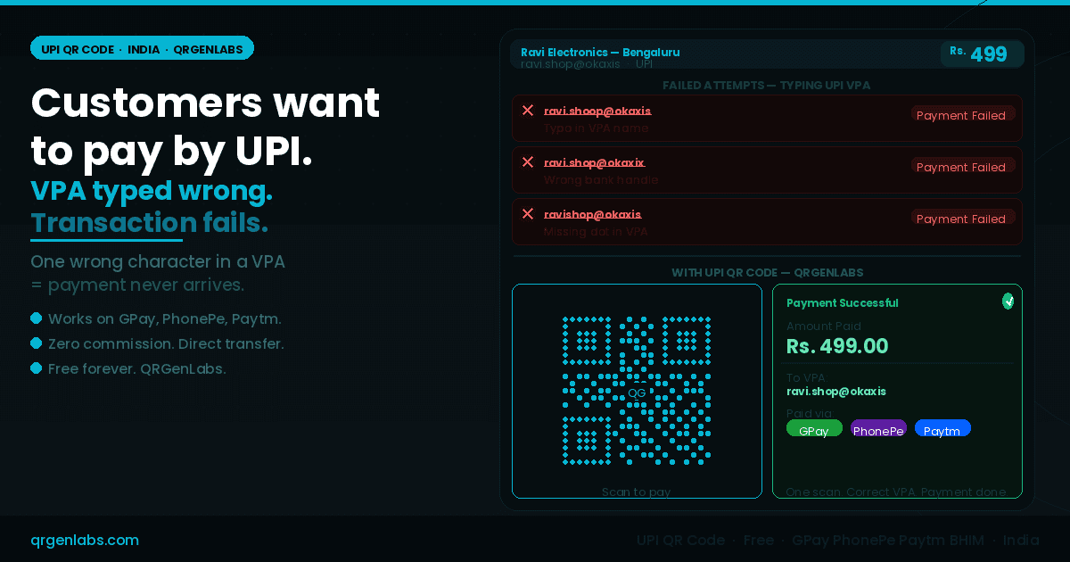1070x562 pixels.
Task: Click the Rs. 499 amount badge
Action: coord(982,54)
